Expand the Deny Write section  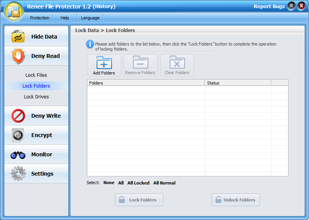pos(36,116)
